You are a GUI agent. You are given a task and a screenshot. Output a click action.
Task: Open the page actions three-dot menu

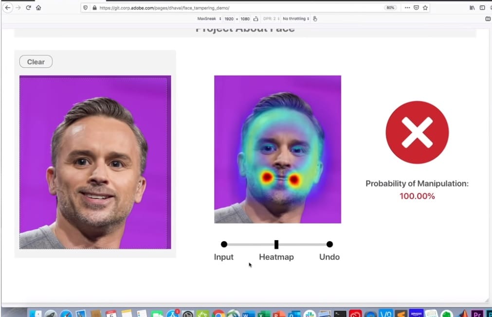407,7
